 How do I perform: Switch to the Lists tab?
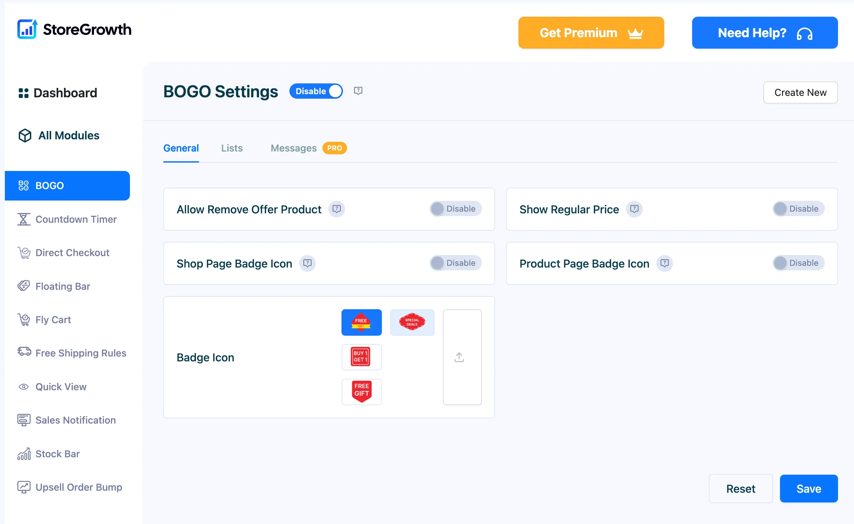[232, 148]
